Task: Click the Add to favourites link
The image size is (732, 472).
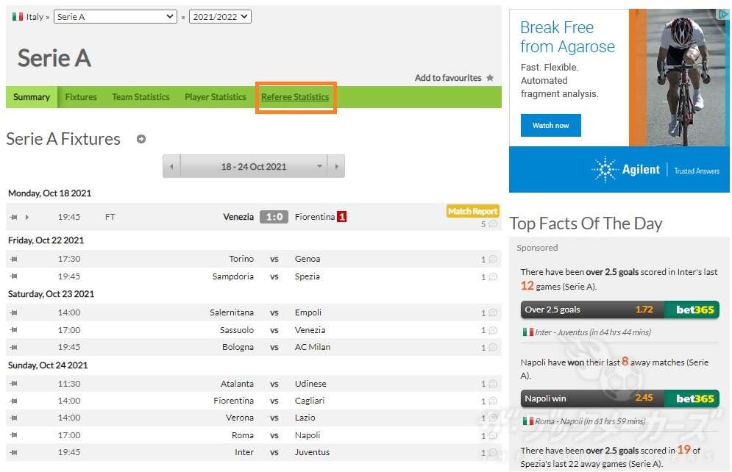Action: 448,78
